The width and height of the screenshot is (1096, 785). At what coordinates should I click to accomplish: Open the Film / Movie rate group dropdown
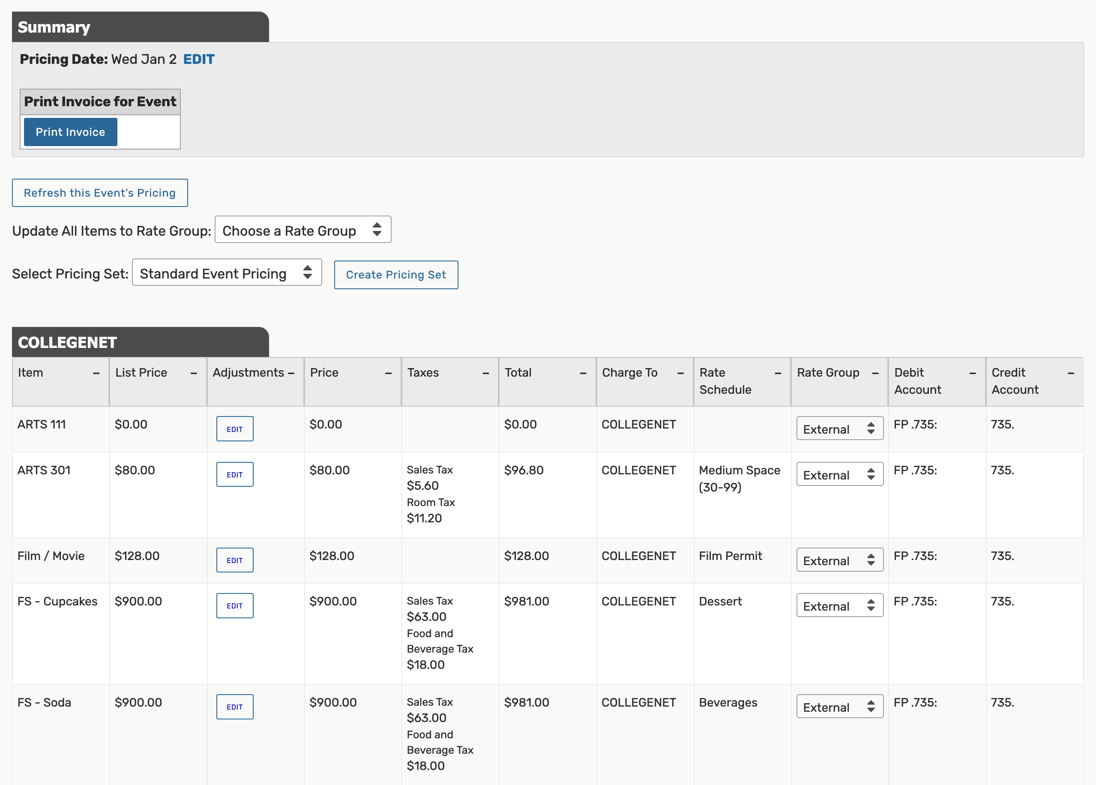click(x=839, y=560)
